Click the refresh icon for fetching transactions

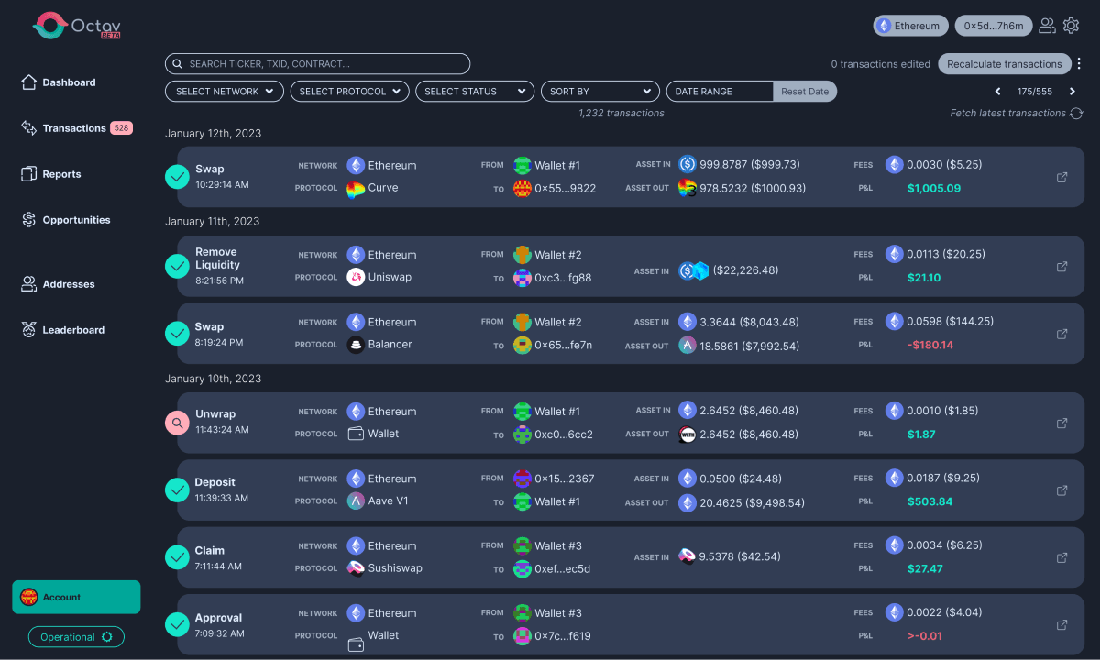(x=1075, y=113)
